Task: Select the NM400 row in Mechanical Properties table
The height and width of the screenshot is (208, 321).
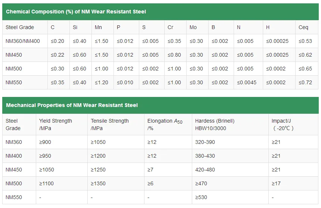Action: (14, 156)
